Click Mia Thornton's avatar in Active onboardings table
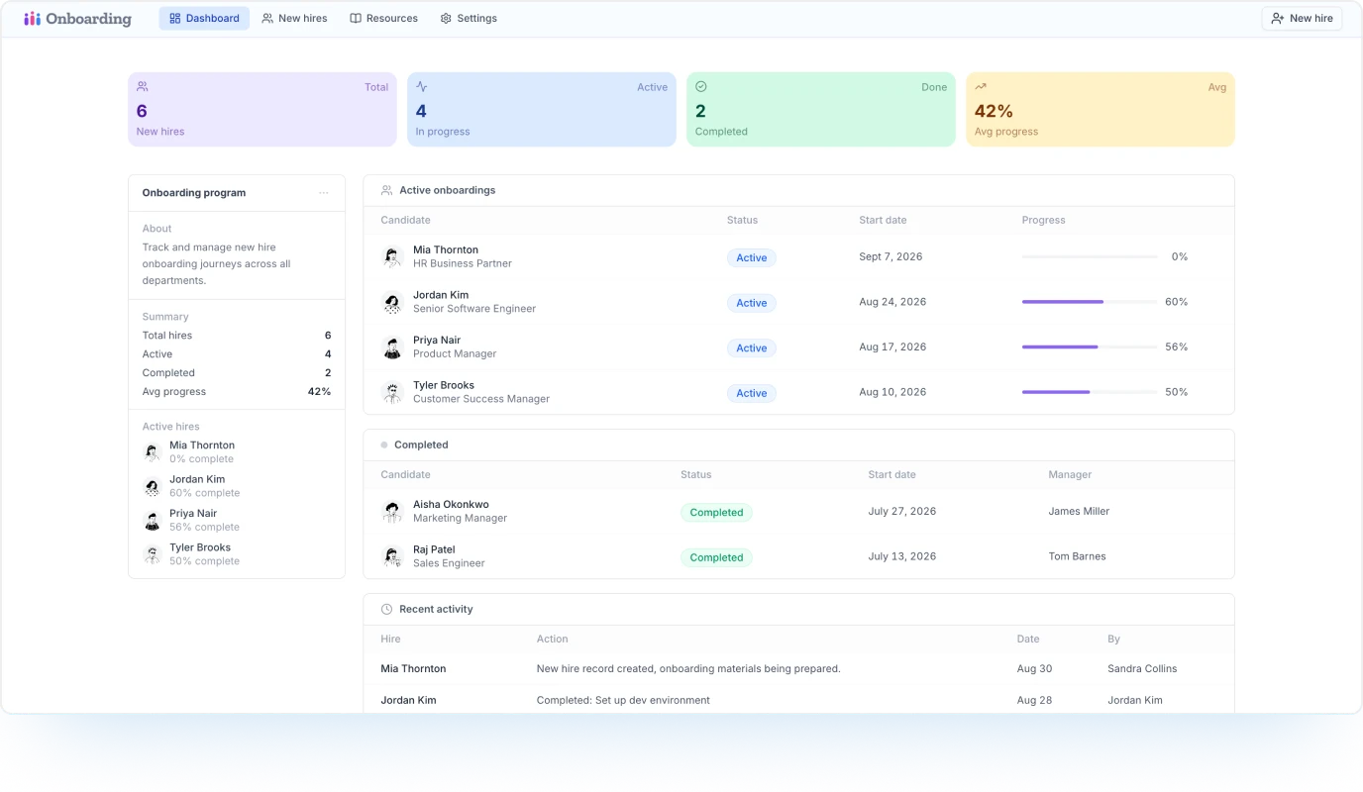Image resolution: width=1363 pixels, height=792 pixels. pos(392,257)
